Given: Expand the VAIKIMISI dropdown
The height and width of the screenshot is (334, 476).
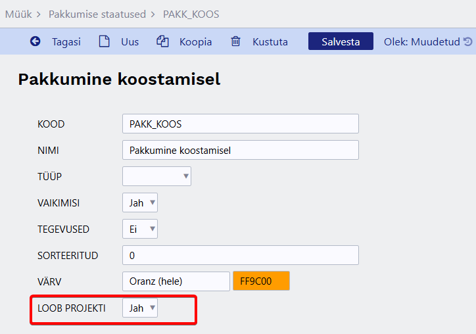Looking at the screenshot, I should pos(140,203).
